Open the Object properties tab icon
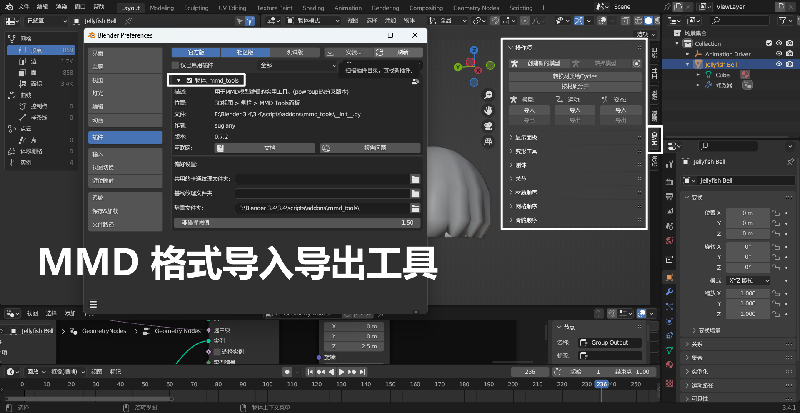 coord(669,278)
